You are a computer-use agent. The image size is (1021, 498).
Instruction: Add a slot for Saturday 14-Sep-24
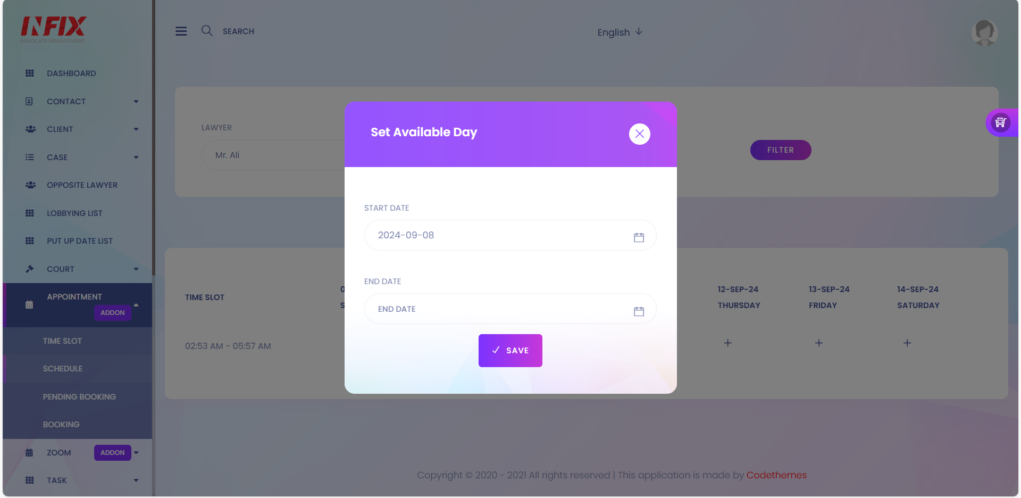(x=907, y=343)
